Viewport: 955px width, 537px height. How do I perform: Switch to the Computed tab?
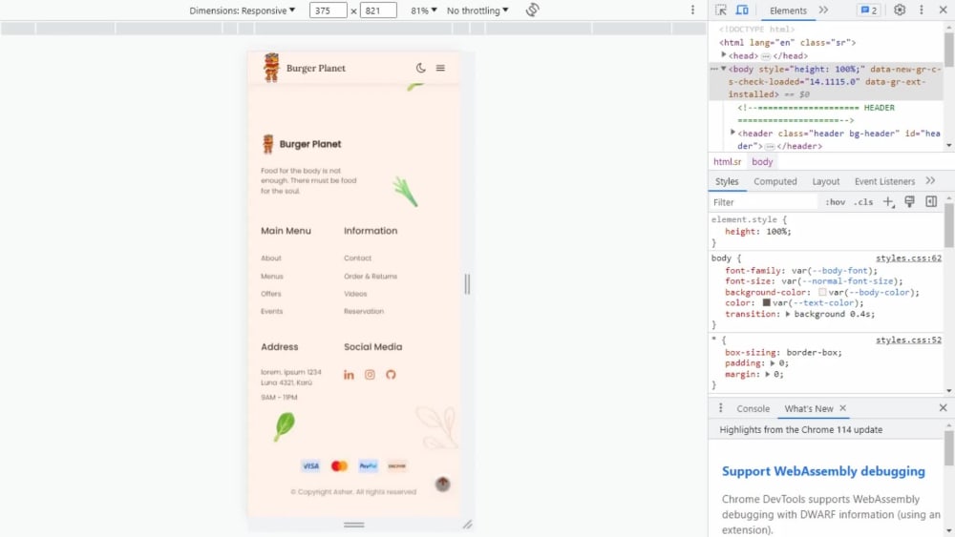click(775, 181)
